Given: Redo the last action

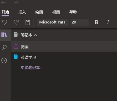Looking at the screenshot, I should click(16, 22).
